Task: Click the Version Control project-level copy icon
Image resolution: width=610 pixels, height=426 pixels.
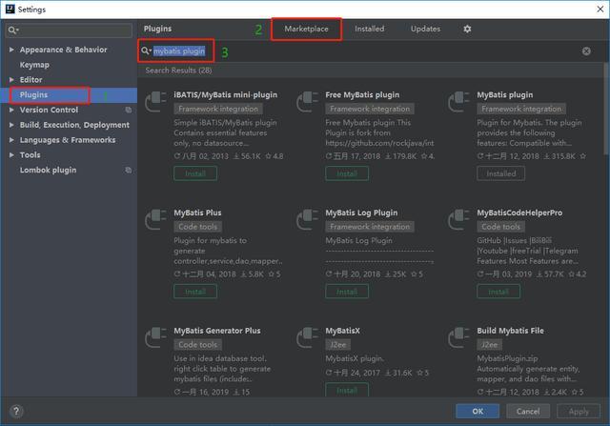Action: click(x=129, y=111)
